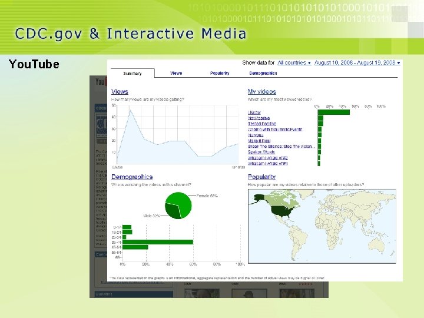This screenshot has width=424, height=318.
Task: Click the gender pie chart
Action: (x=178, y=206)
